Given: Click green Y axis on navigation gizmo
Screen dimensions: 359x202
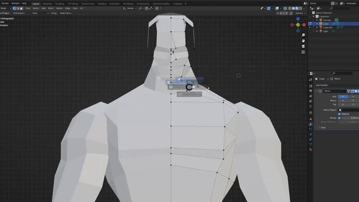Looking at the screenshot, I should [x=298, y=25].
